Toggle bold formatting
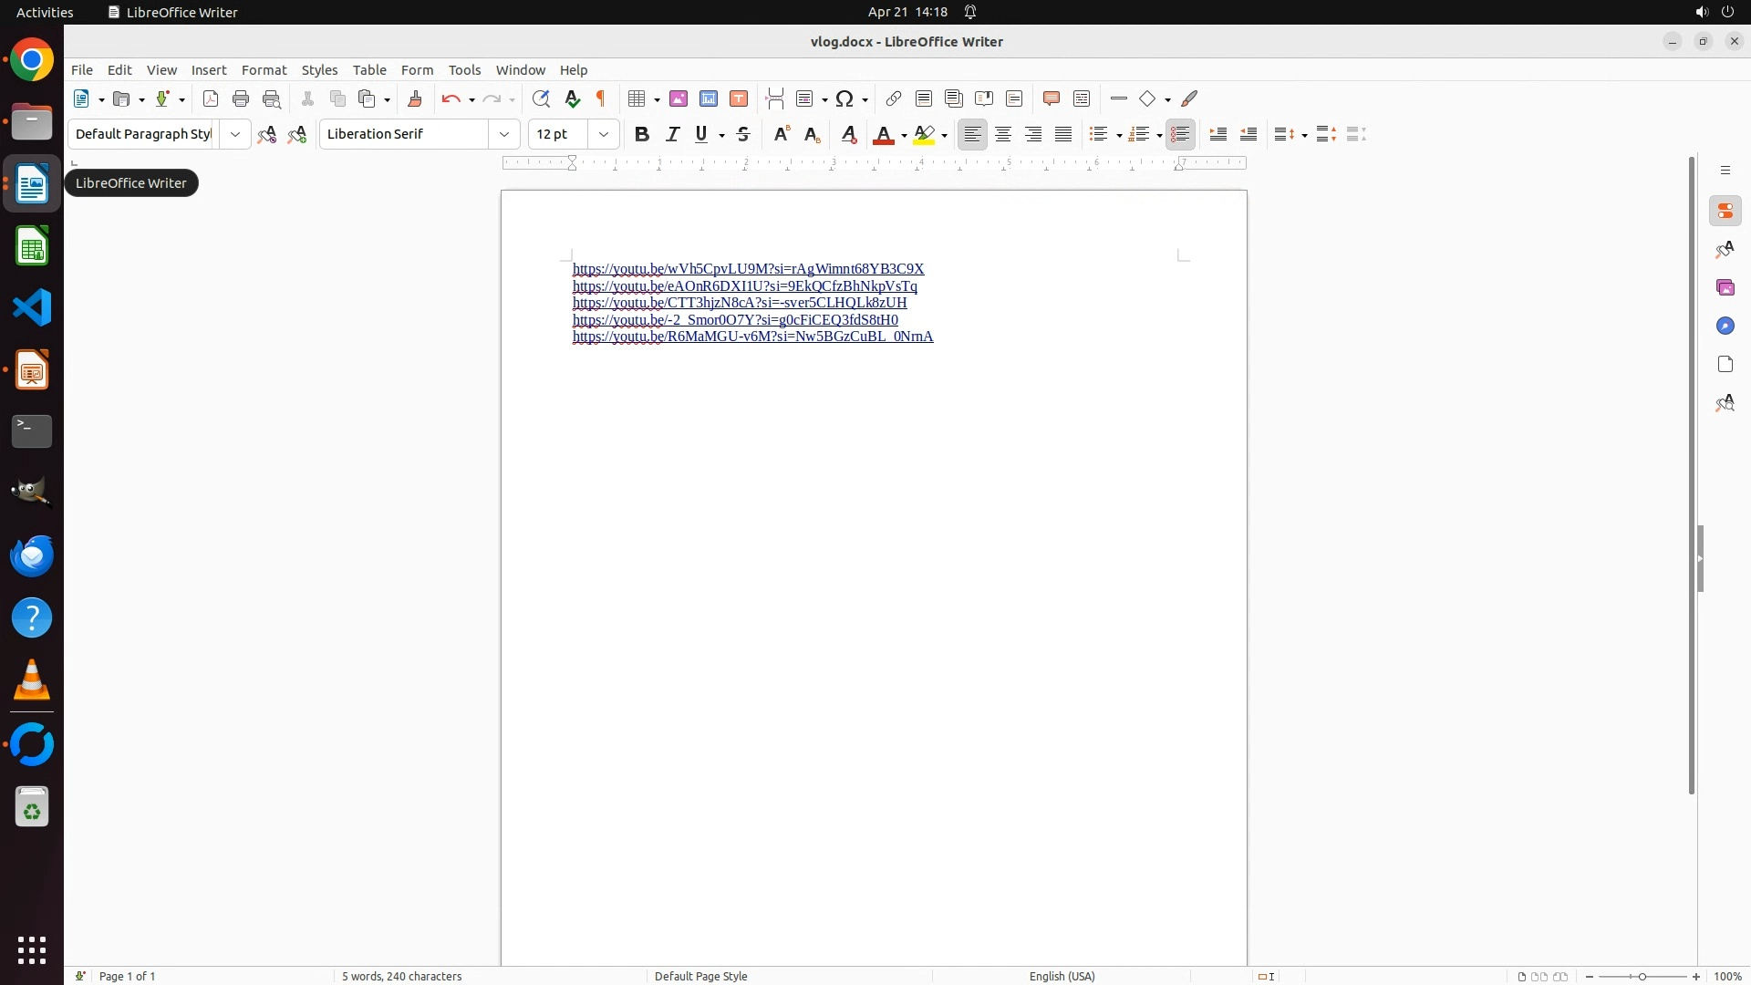1751x985 pixels. pos(642,134)
